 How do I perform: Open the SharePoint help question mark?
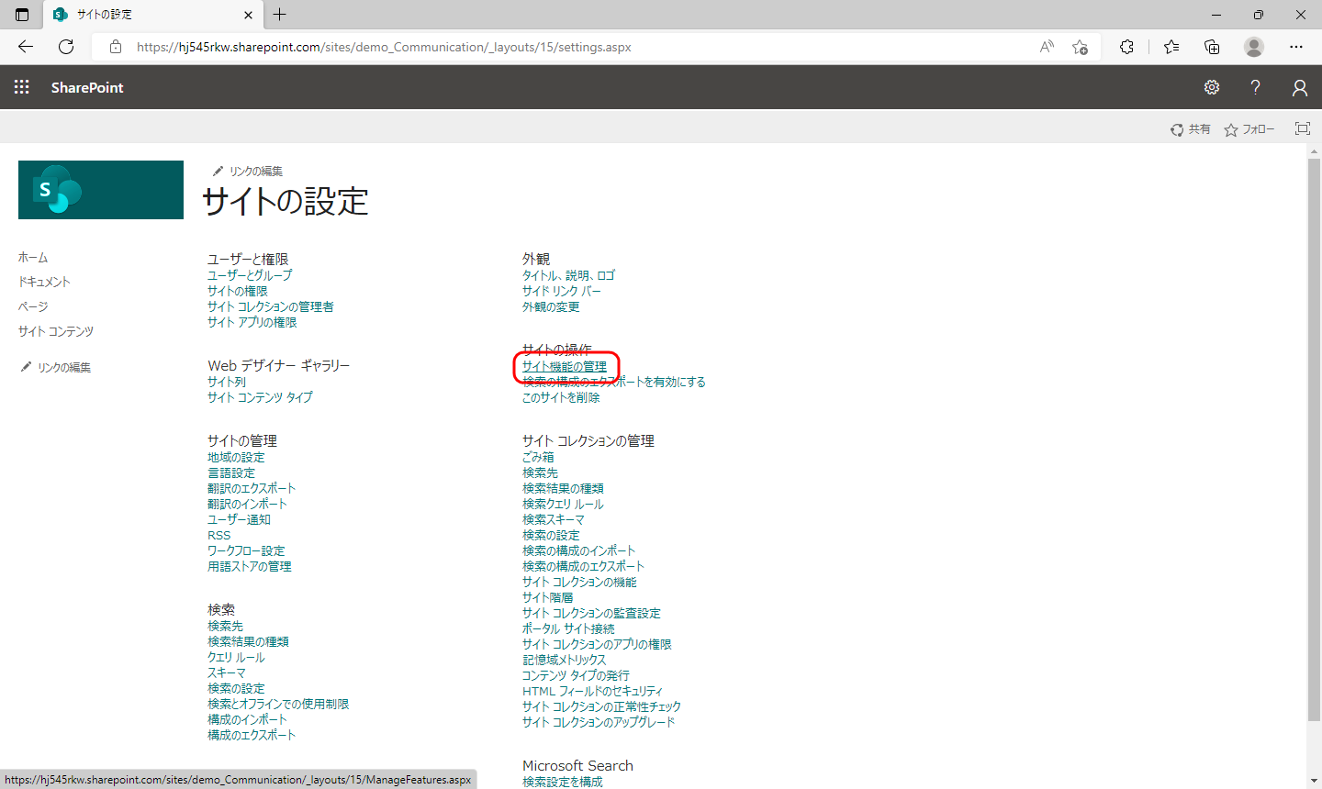coord(1255,87)
